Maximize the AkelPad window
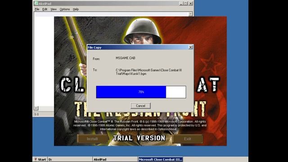288x162 pixels. [x=186, y=3]
